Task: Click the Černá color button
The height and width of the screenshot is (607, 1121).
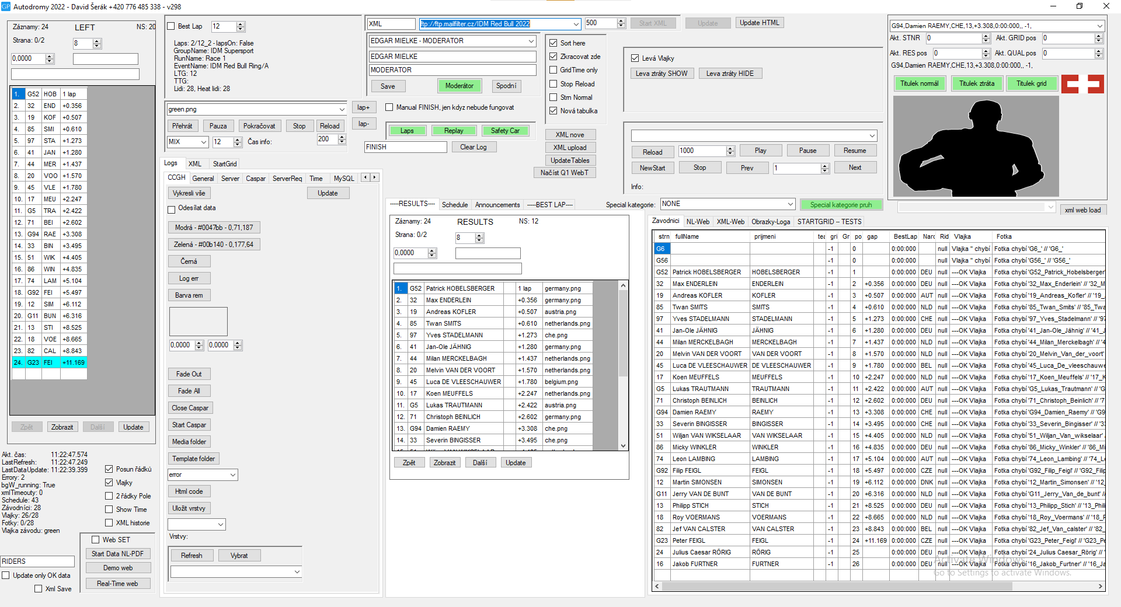Action: [189, 261]
